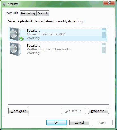Select the Playback tab
The image size is (117, 130).
coord(12,13)
